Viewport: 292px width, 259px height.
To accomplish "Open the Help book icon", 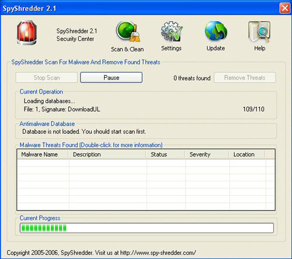I will coord(259,32).
